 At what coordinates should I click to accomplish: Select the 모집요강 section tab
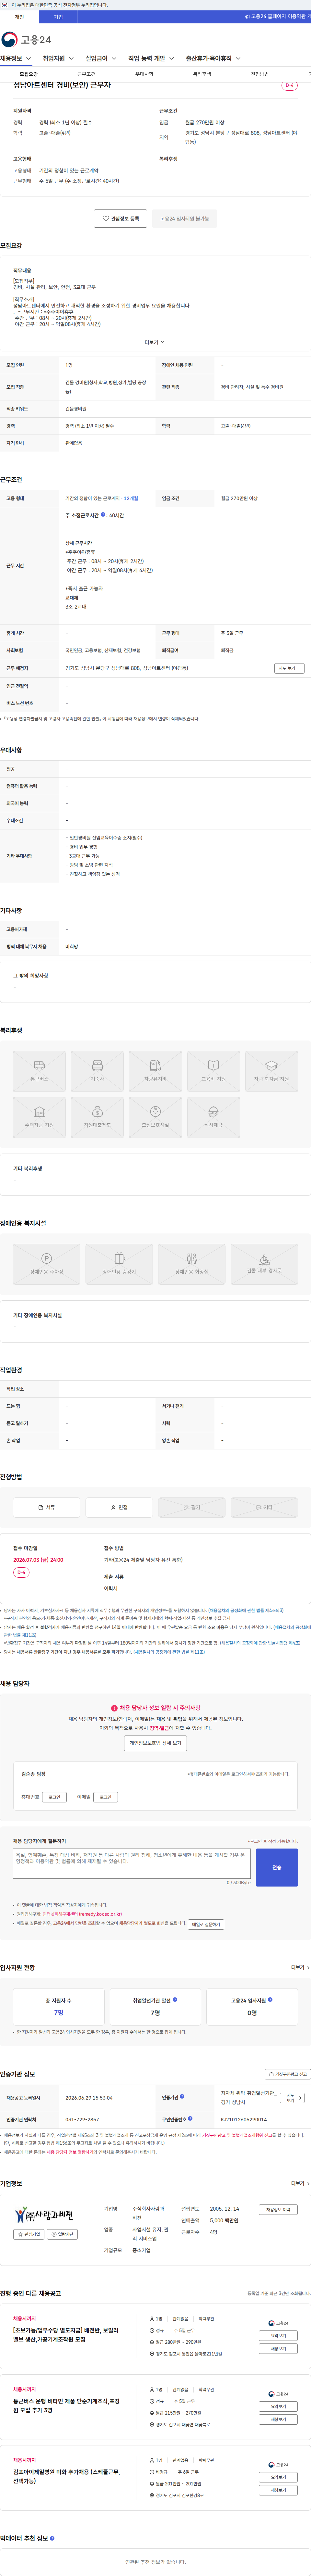pyautogui.click(x=29, y=74)
